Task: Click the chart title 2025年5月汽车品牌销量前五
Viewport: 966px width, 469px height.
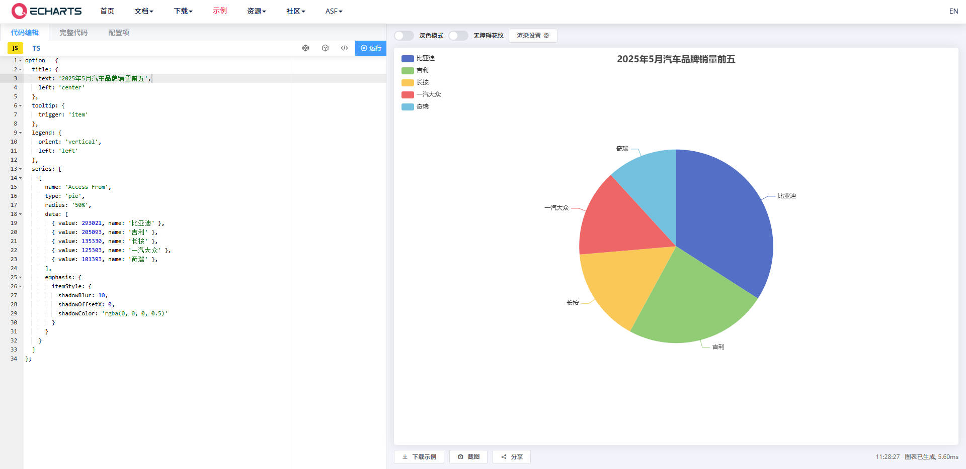Action: coord(676,59)
